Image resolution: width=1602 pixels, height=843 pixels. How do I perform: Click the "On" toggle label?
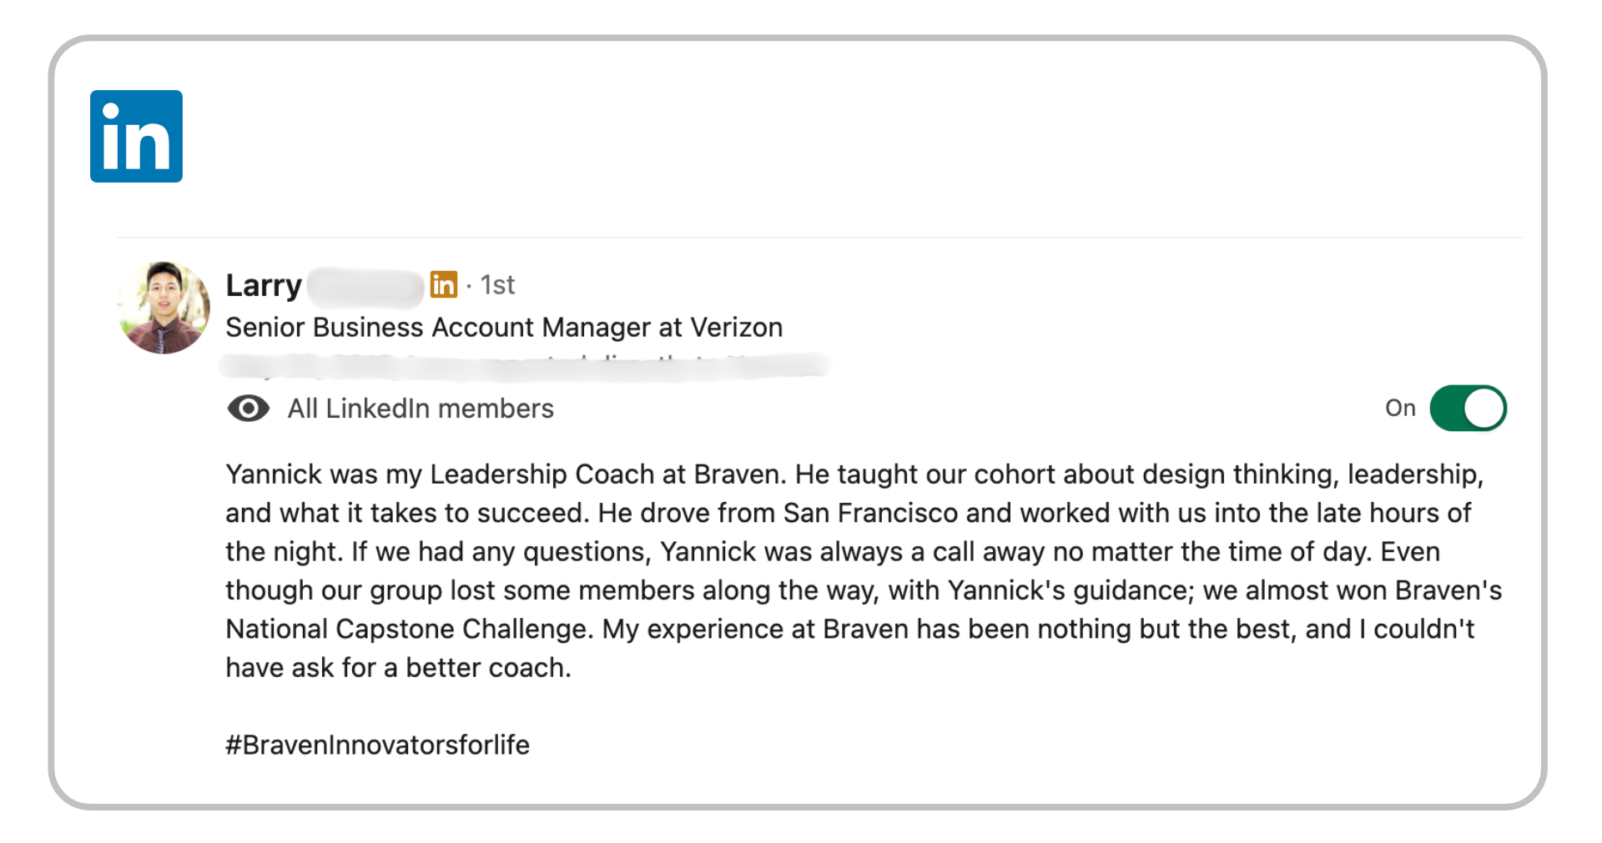[x=1399, y=408]
